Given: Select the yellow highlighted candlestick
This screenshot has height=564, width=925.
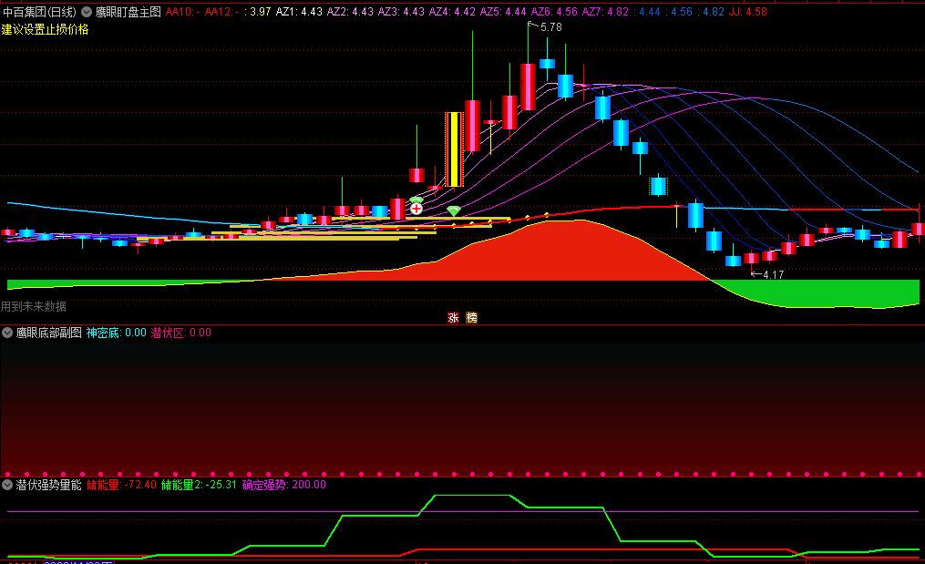Looking at the screenshot, I should (454, 149).
